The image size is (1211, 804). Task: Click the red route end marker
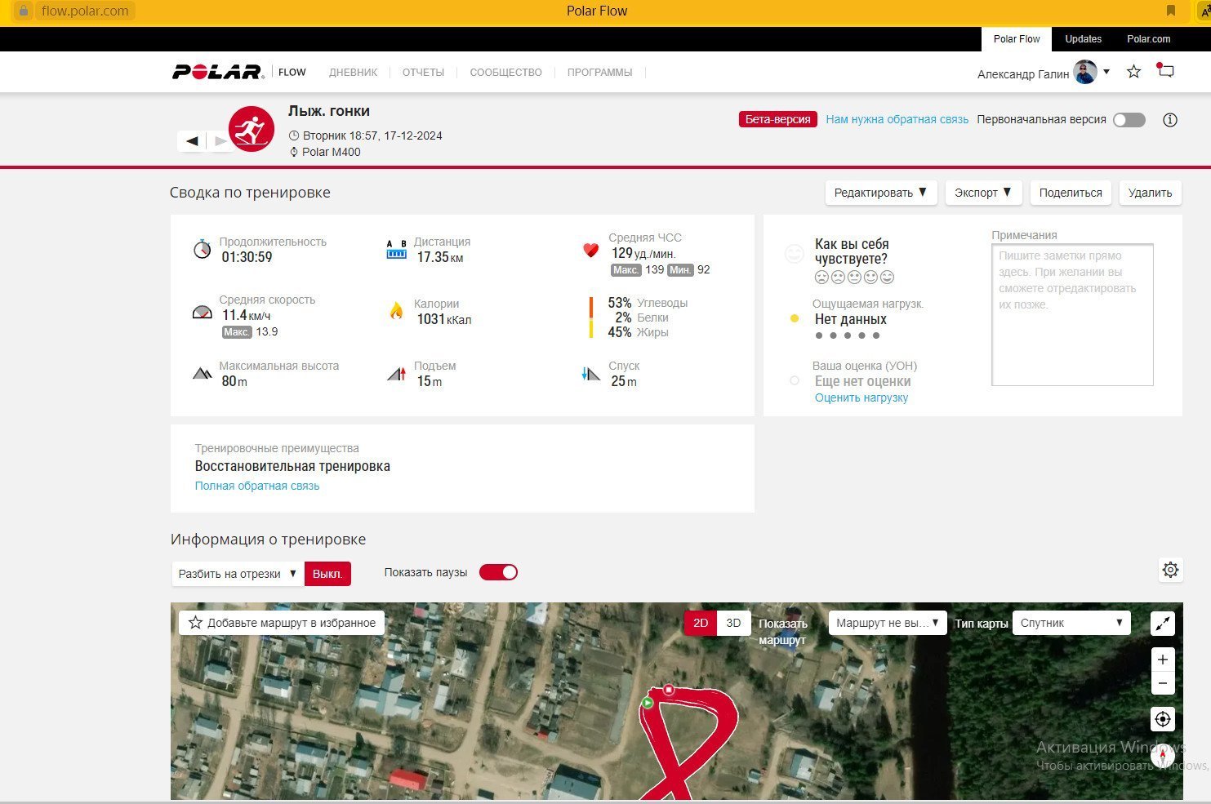point(669,691)
